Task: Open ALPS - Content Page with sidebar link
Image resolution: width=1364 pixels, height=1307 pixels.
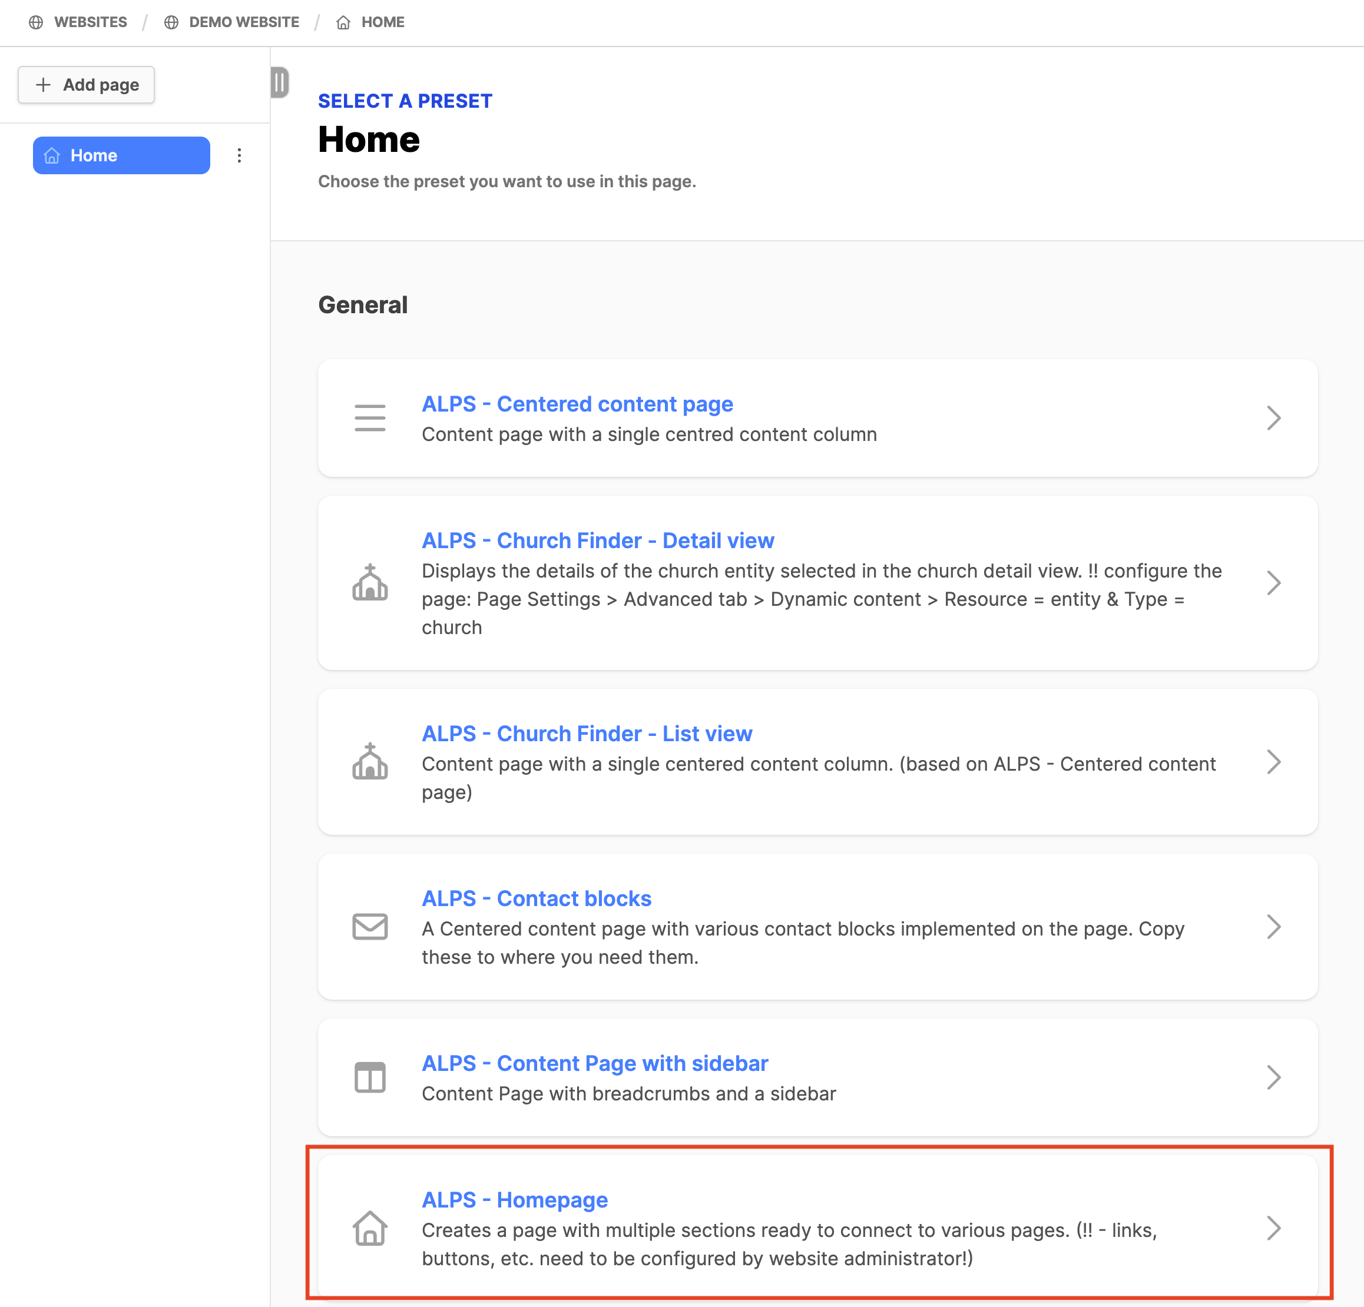Action: [594, 1063]
